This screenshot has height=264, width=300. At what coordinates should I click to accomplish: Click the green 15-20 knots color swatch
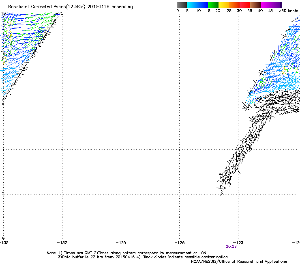pyautogui.click(x=213, y=5)
